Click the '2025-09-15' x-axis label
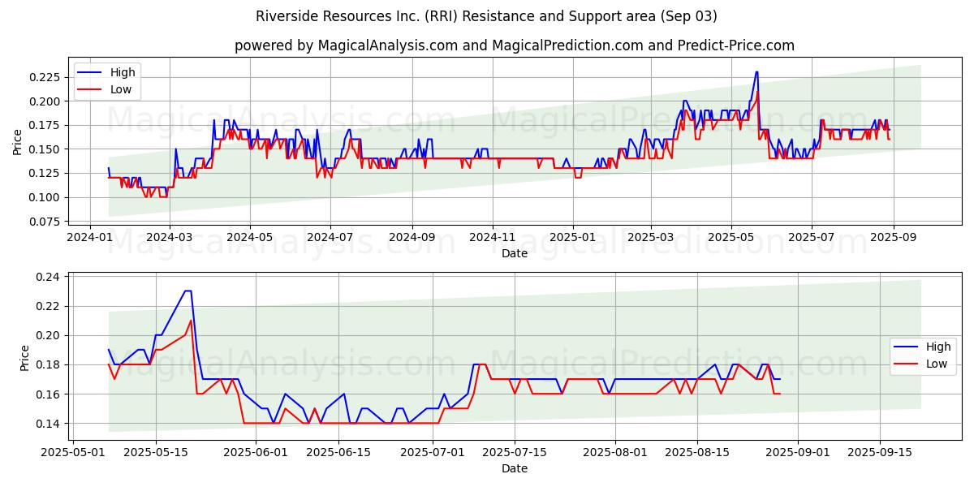 click(x=879, y=452)
